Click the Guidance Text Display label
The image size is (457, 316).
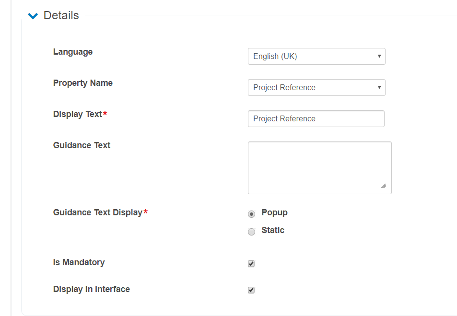pos(98,212)
